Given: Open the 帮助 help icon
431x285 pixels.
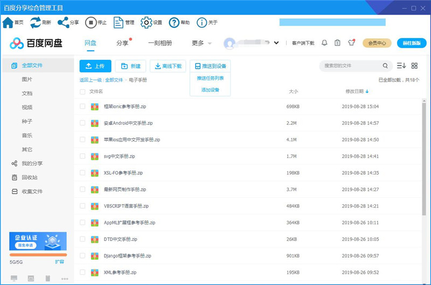Looking at the screenshot, I should (x=174, y=23).
